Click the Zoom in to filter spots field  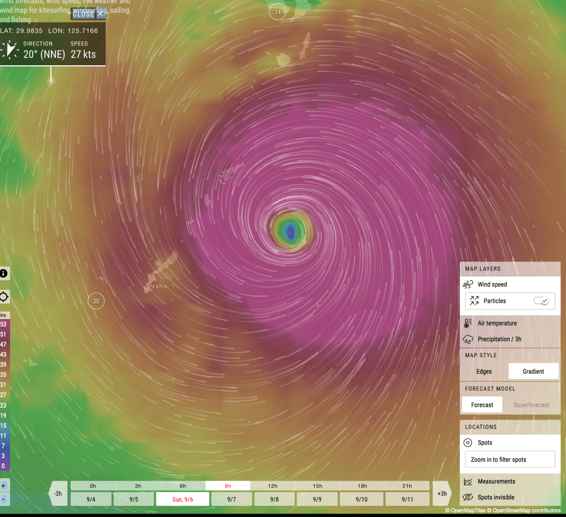510,459
